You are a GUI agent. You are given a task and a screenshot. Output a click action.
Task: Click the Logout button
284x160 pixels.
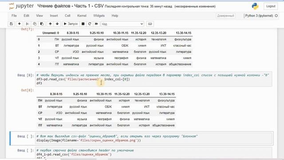[x=271, y=6]
